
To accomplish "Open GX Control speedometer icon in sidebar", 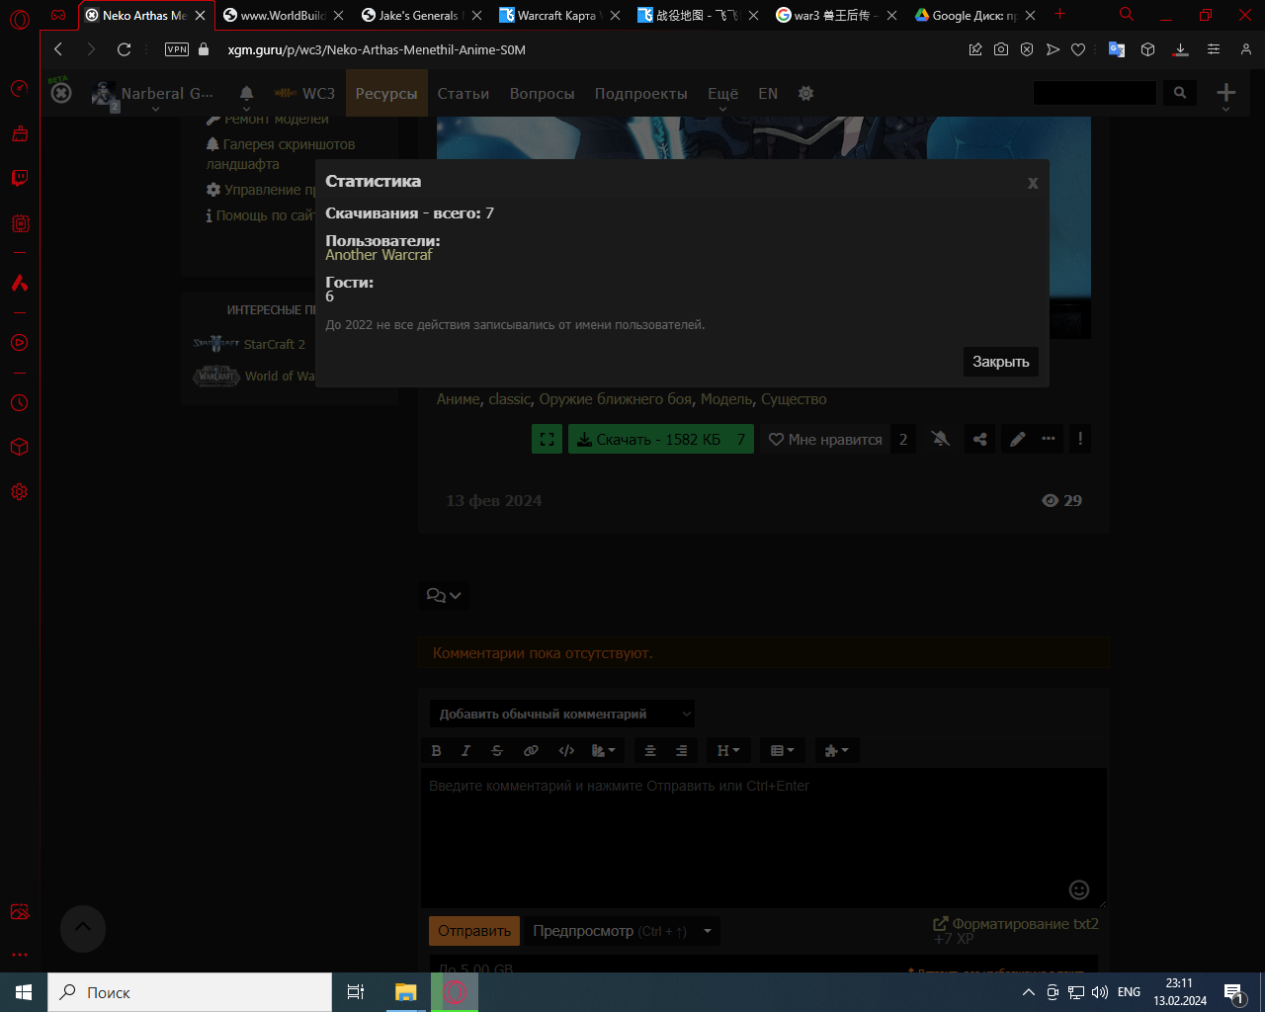I will click(20, 89).
